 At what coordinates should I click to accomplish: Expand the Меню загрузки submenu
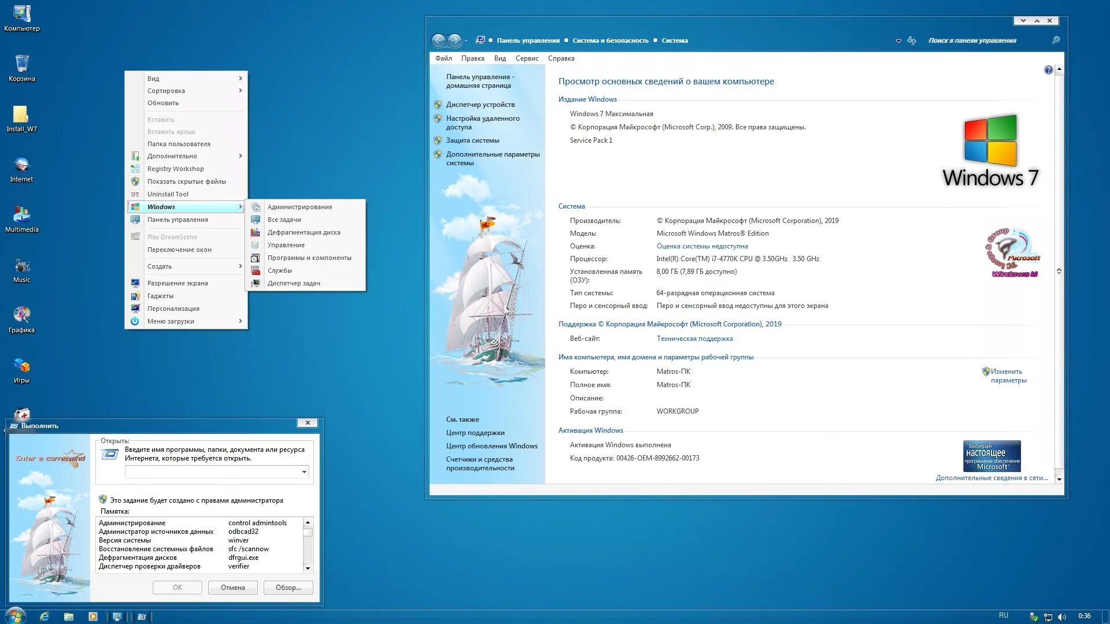coord(173,321)
